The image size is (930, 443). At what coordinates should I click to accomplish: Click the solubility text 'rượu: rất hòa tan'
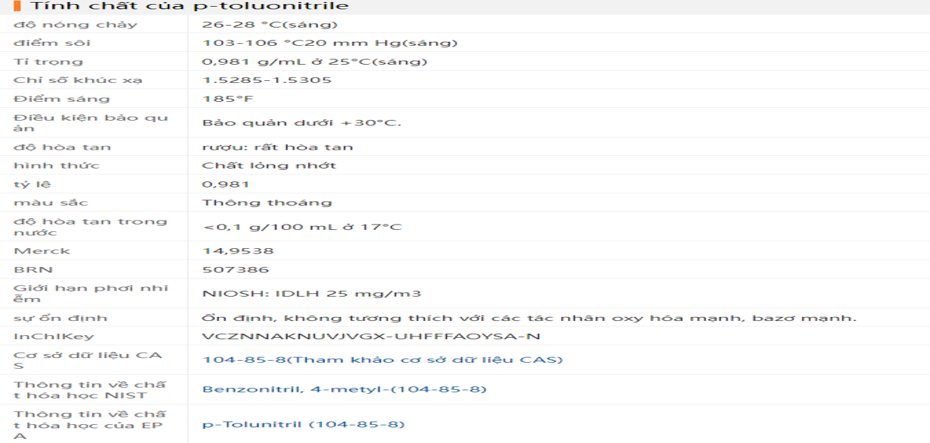pos(277,147)
